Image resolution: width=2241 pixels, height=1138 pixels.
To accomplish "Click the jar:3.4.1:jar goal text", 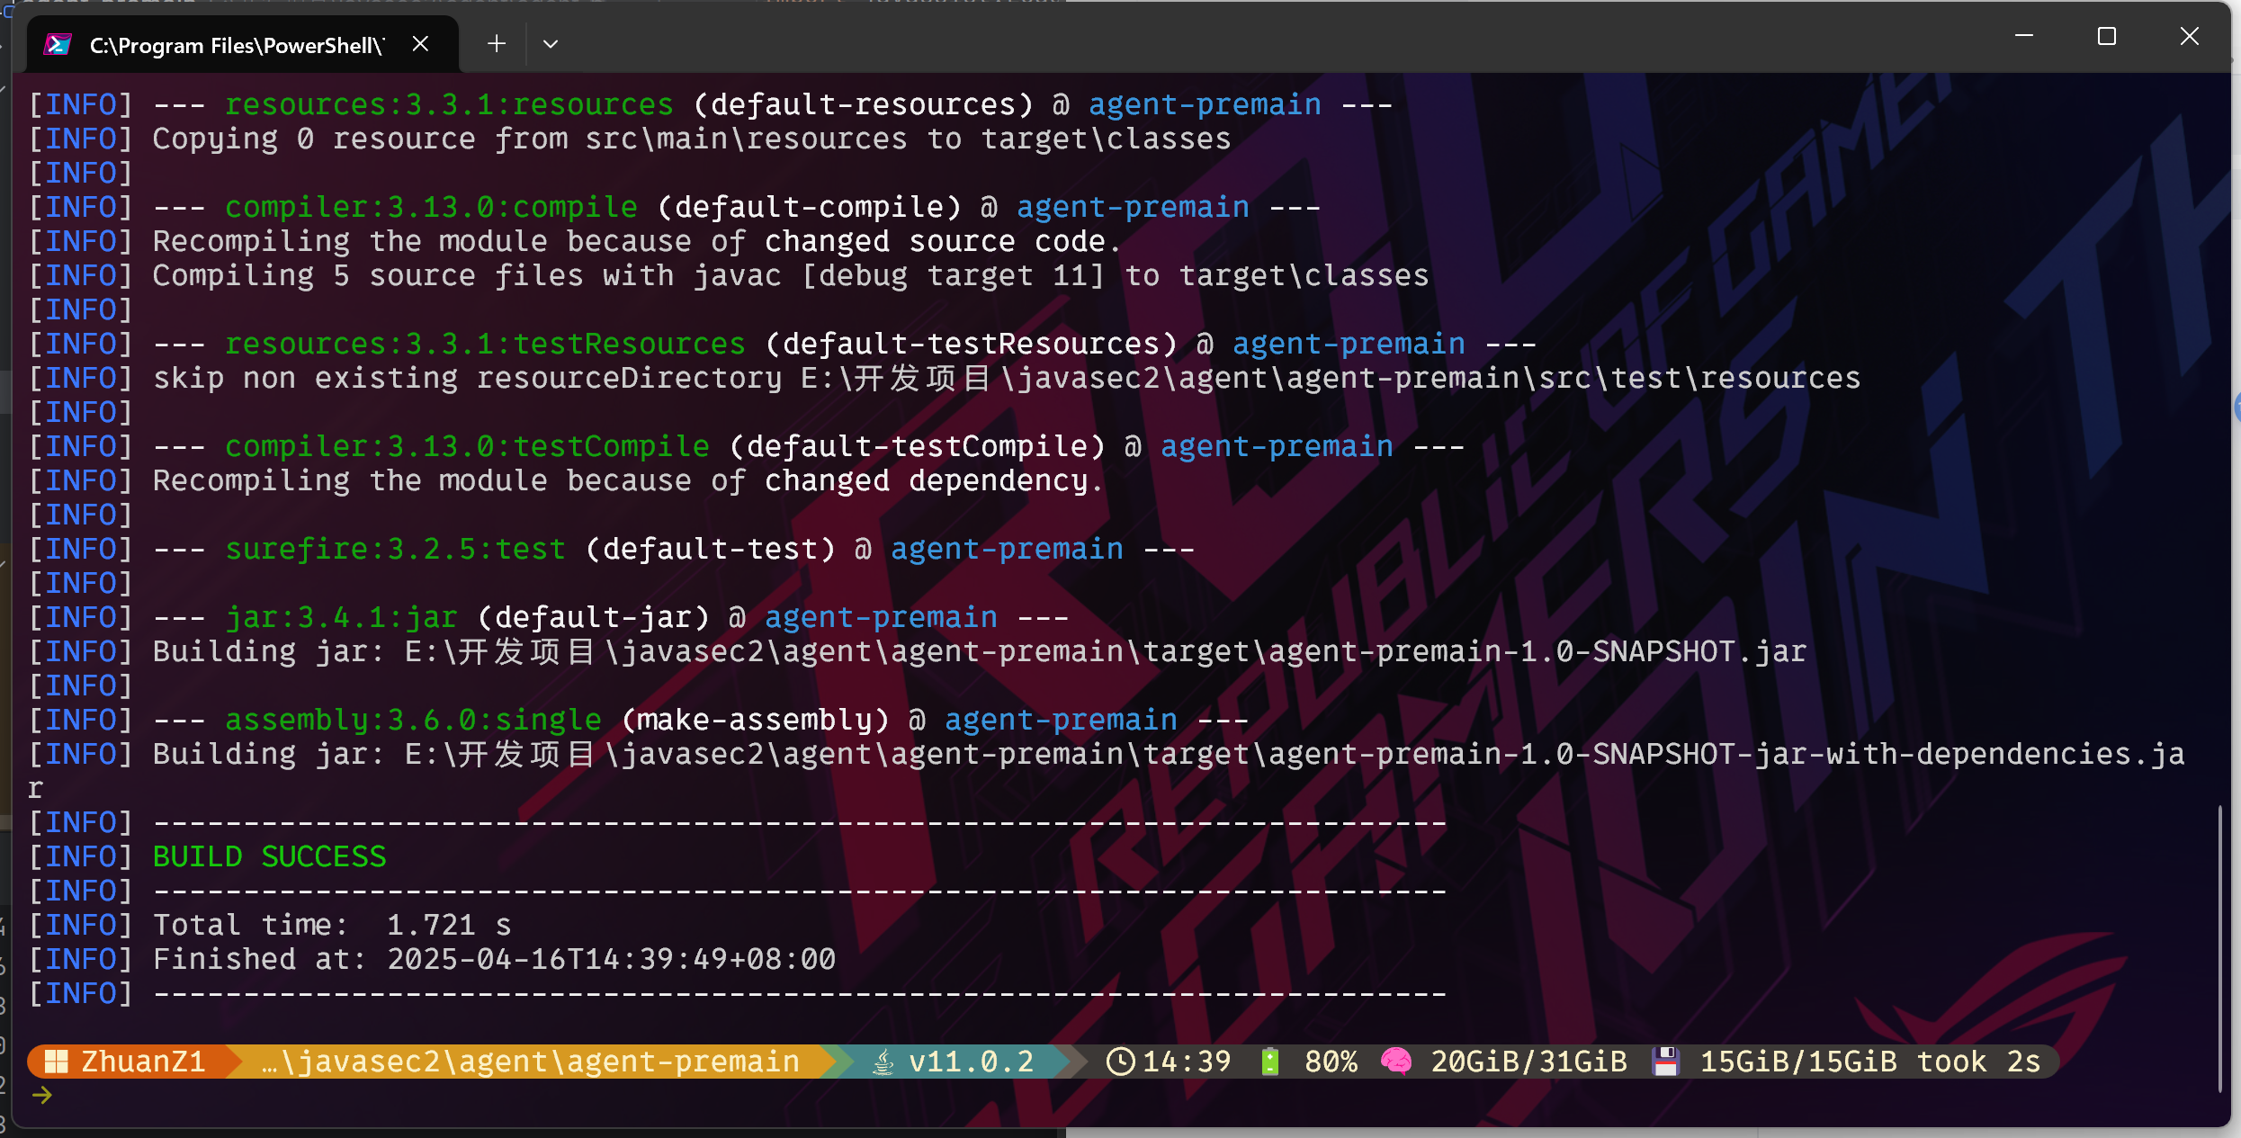I will (341, 617).
